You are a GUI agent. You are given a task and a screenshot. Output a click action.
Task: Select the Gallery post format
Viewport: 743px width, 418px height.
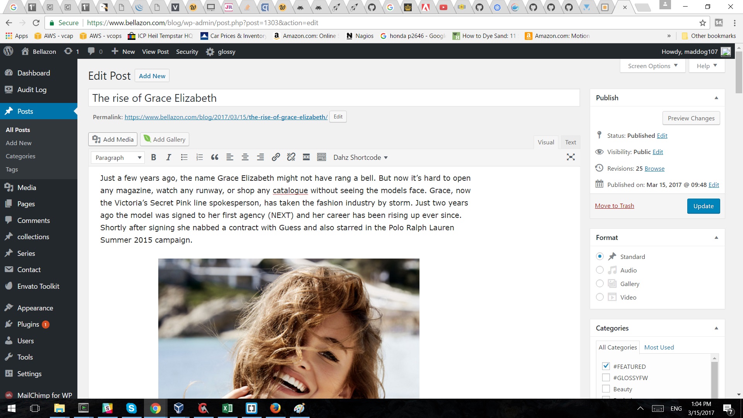tap(600, 284)
